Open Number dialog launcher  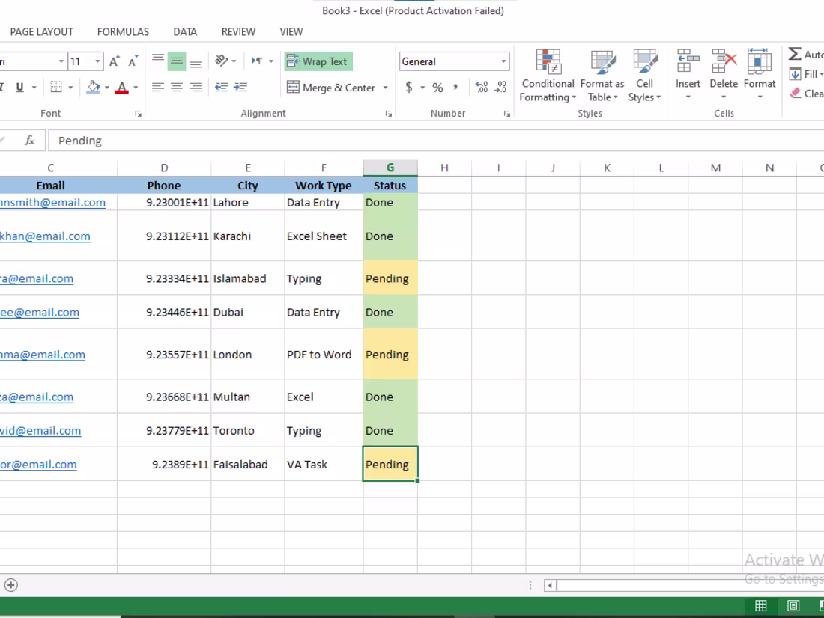tap(506, 114)
